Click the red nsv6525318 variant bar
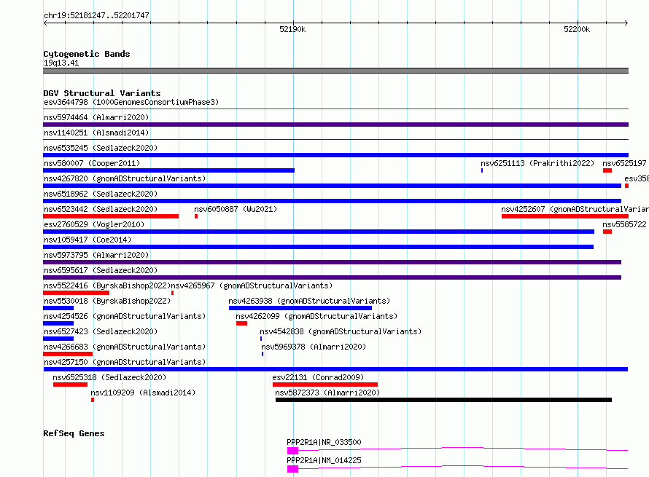649x477 pixels. (x=70, y=385)
